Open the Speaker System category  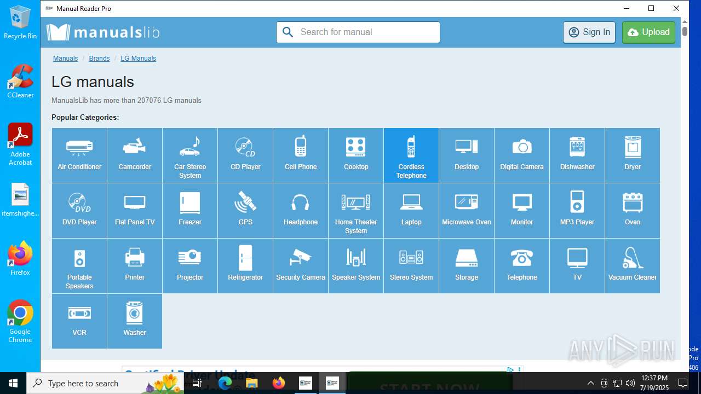point(356,266)
